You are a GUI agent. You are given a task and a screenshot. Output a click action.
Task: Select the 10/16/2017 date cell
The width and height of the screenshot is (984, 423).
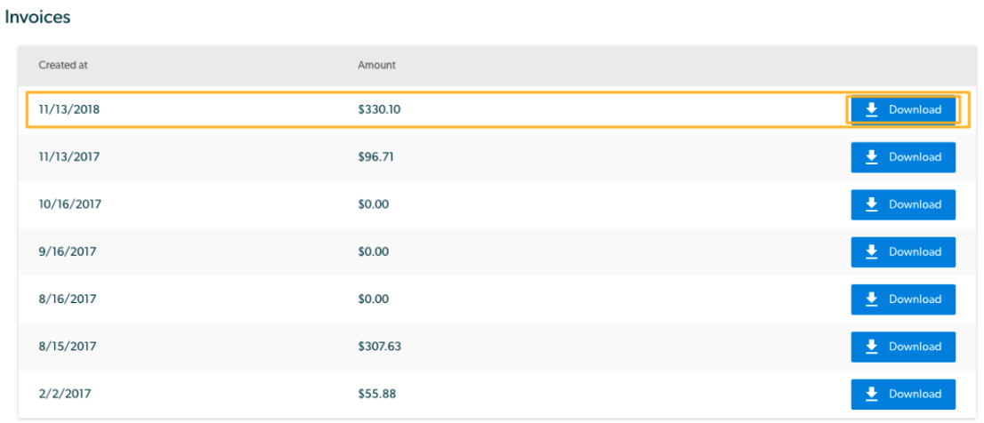coord(69,204)
